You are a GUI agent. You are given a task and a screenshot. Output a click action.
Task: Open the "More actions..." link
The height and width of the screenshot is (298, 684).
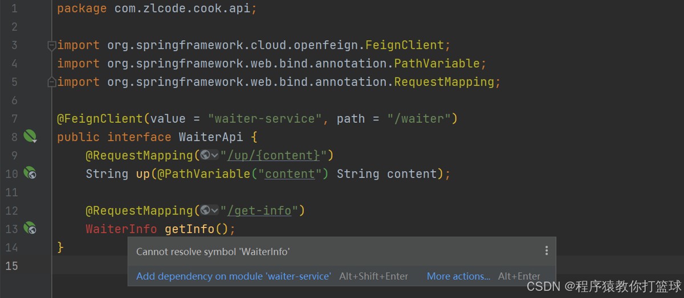(458, 276)
